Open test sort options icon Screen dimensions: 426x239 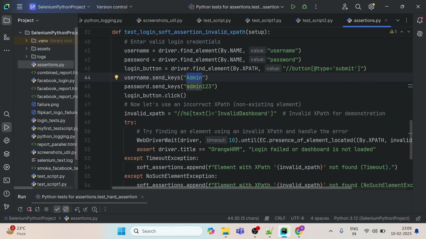(x=77, y=209)
